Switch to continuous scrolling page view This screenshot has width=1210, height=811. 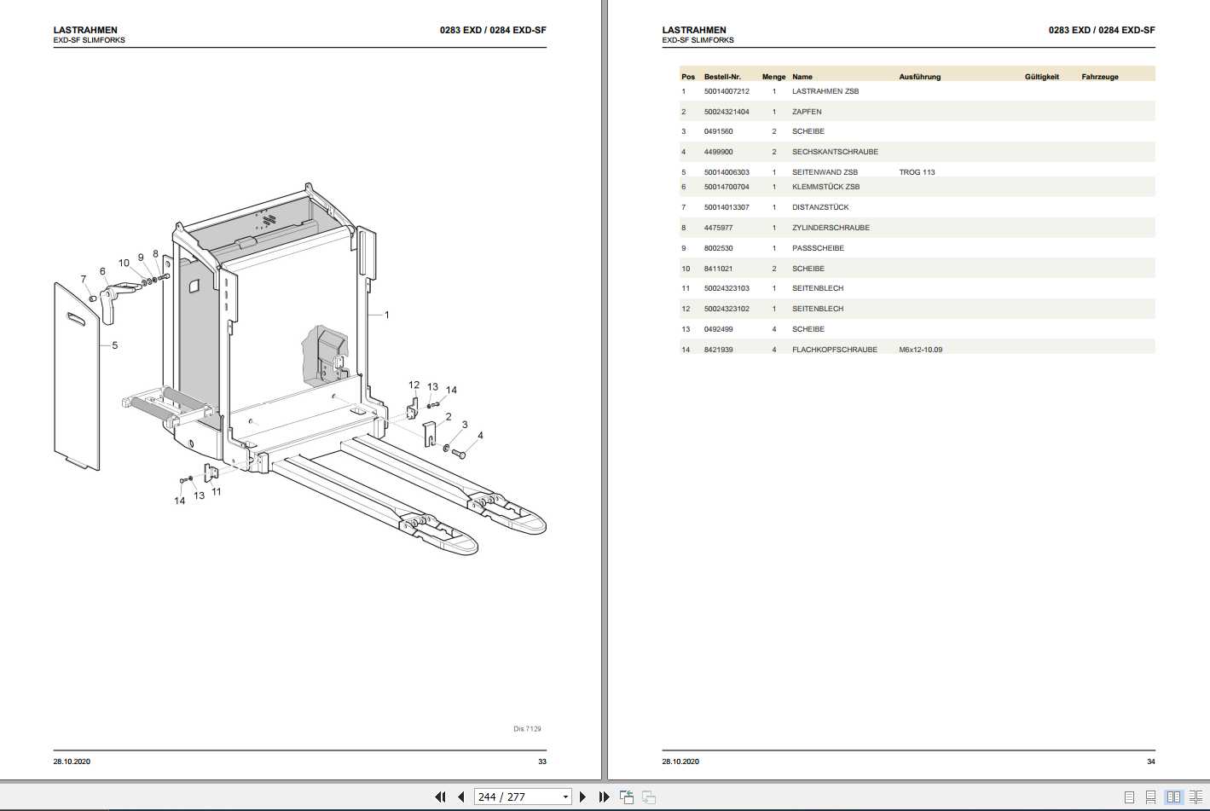[1151, 797]
